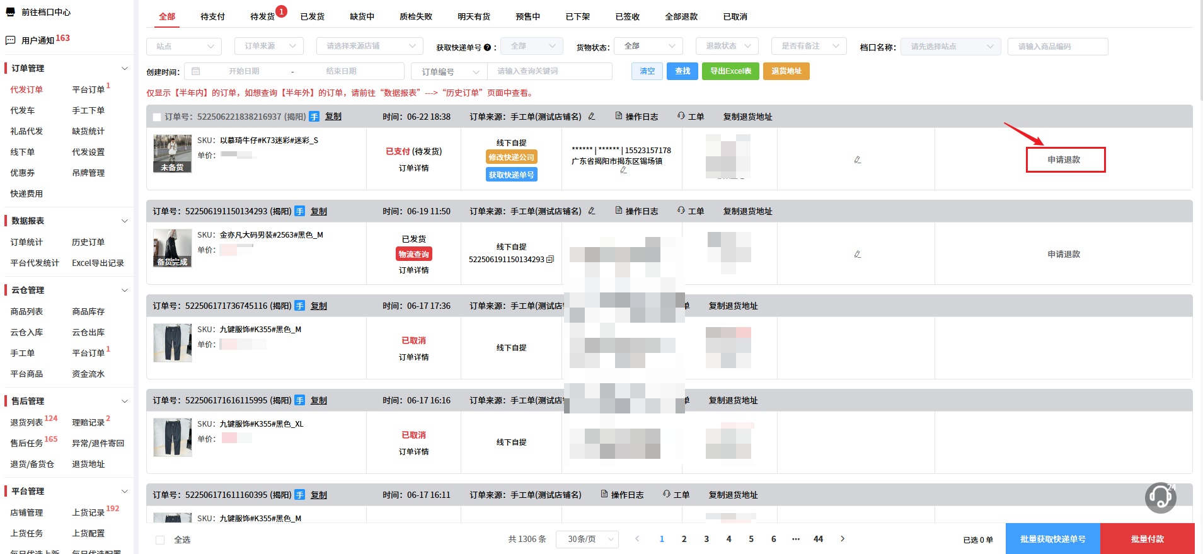
Task: Open the 30条/页 page size dropdown
Action: (590, 539)
